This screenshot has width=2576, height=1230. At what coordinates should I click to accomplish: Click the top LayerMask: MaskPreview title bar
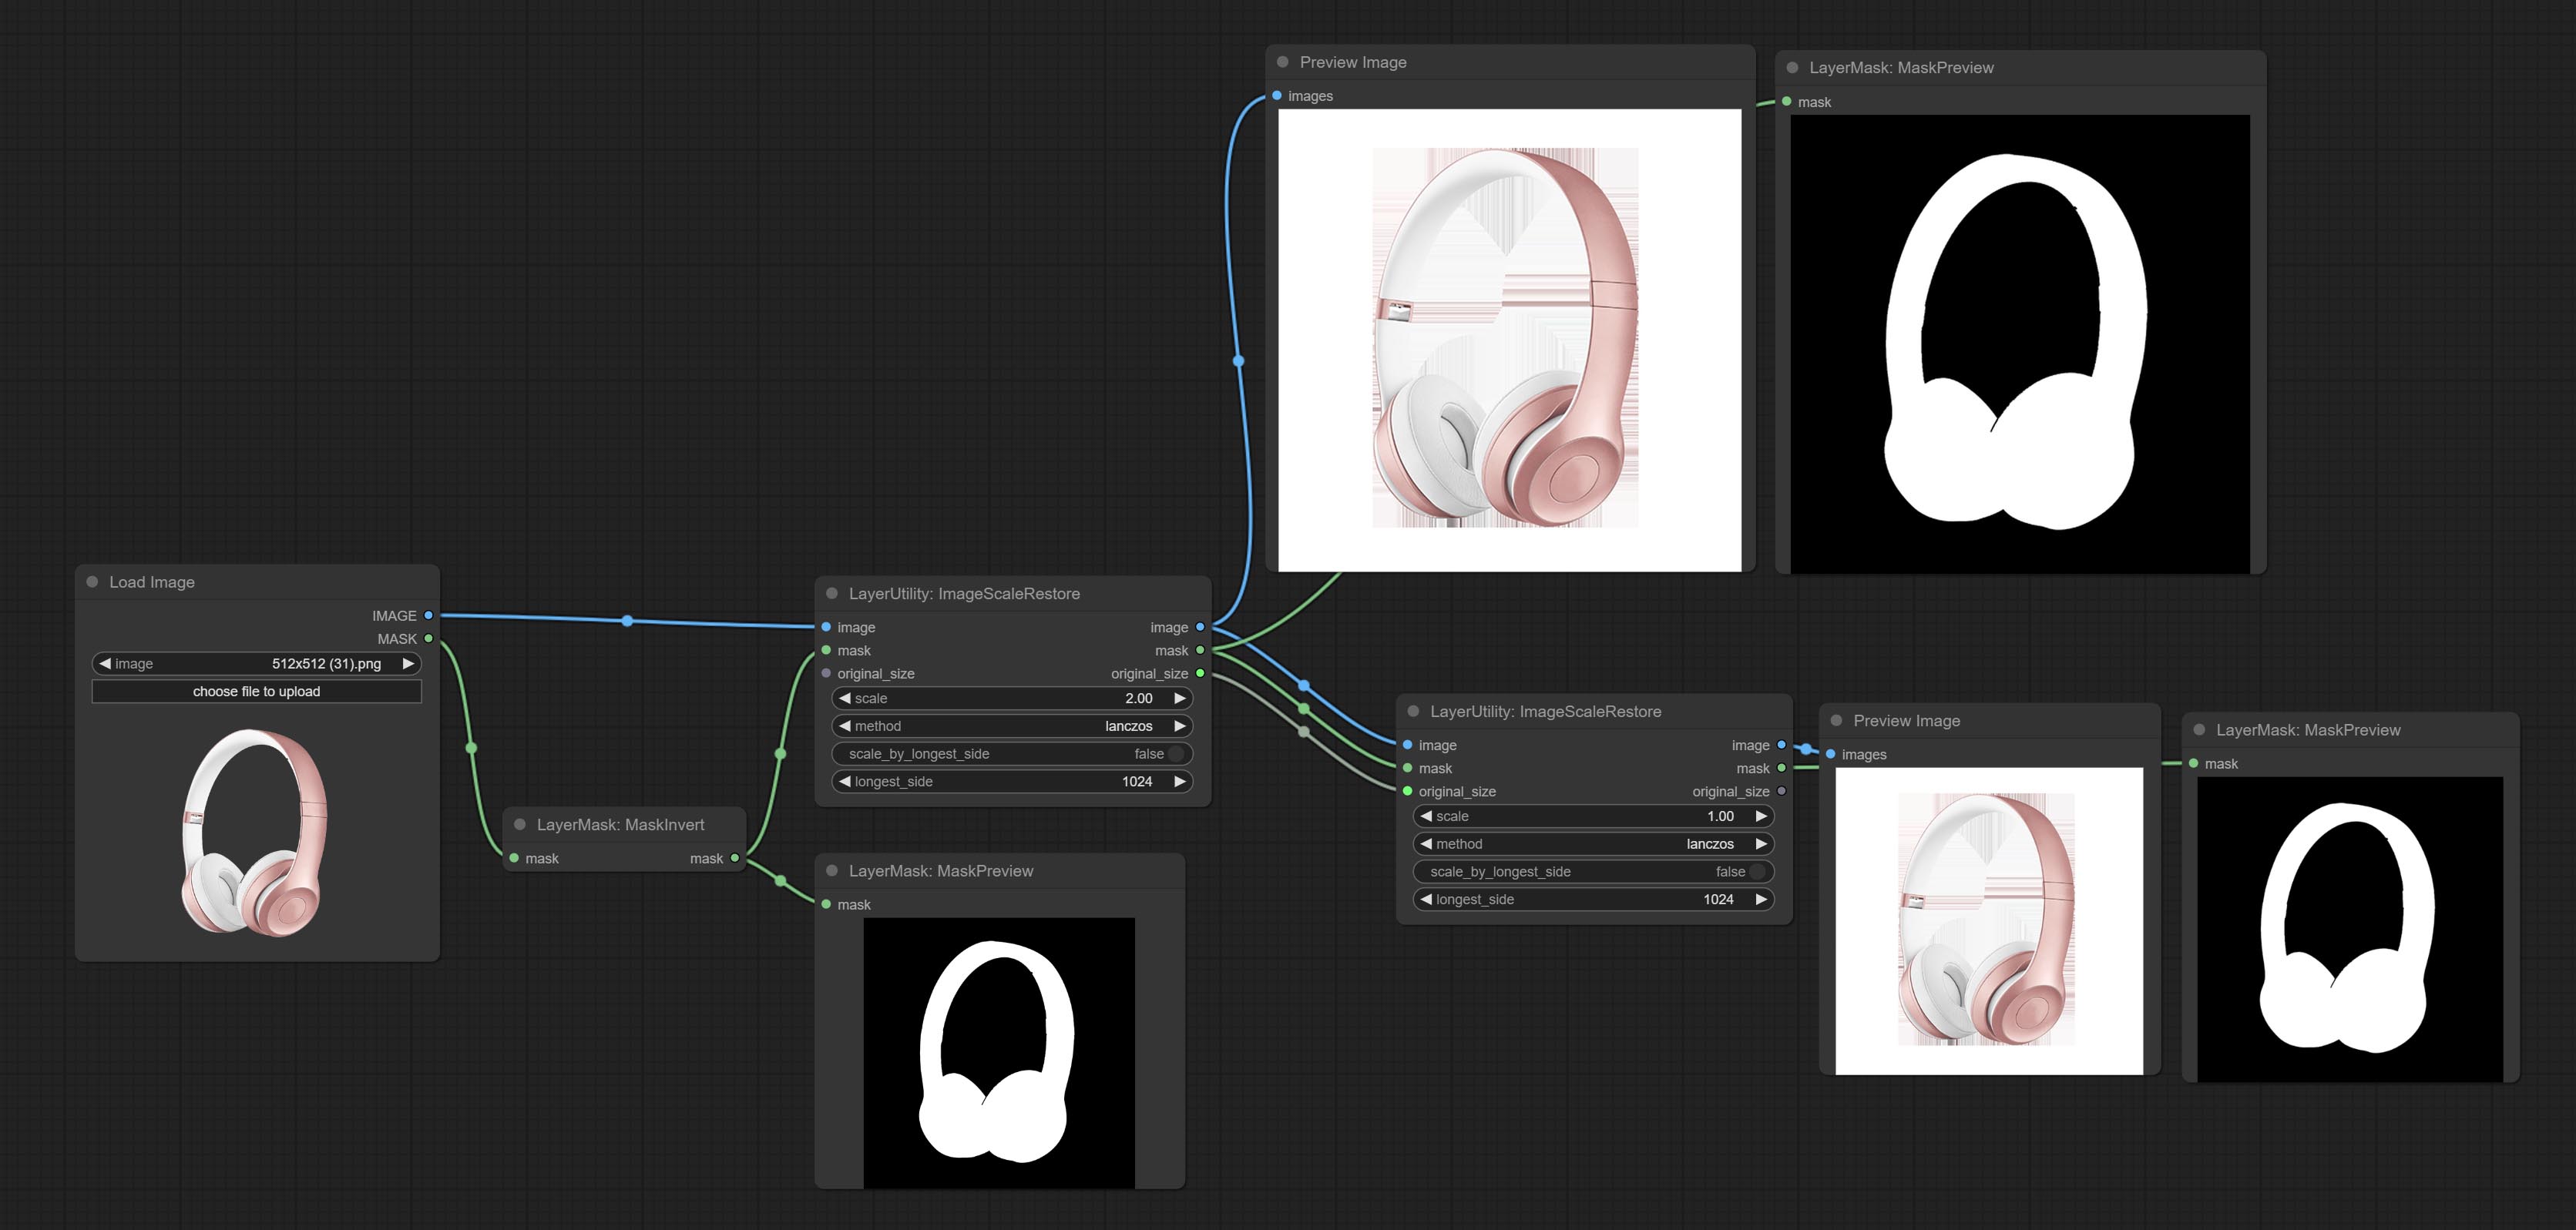(x=1901, y=68)
